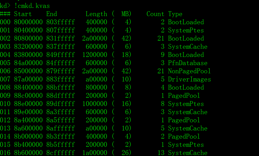
Task: Click SystemPtes in row 010
Action: (x=186, y=104)
